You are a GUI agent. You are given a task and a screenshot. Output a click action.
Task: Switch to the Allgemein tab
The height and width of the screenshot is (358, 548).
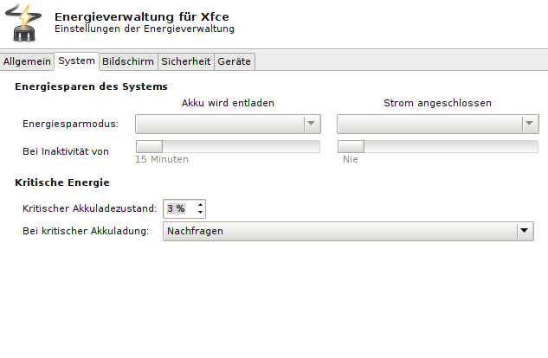coord(27,61)
